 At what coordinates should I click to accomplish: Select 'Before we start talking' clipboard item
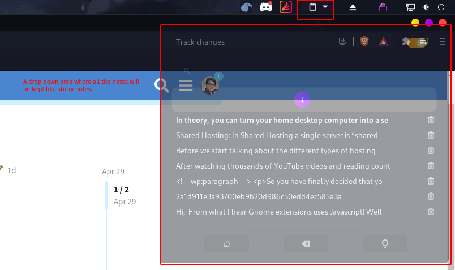click(x=276, y=151)
